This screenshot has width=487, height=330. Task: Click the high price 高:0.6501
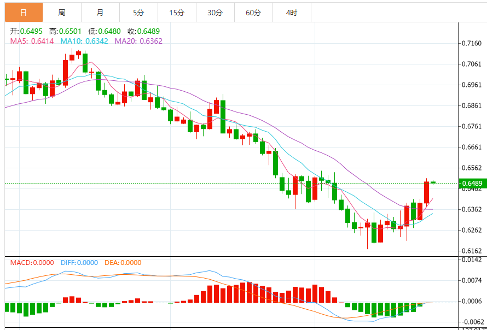[65, 31]
